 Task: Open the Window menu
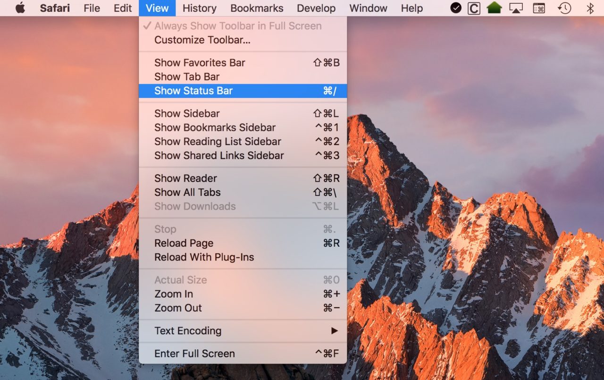(369, 8)
